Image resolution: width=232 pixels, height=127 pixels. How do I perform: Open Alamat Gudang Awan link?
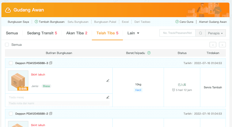[213, 22]
